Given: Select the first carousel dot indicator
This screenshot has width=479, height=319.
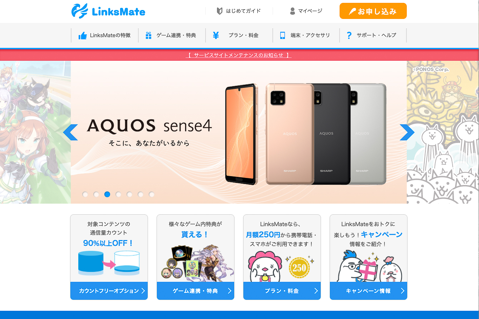Looking at the screenshot, I should pyautogui.click(x=85, y=194).
